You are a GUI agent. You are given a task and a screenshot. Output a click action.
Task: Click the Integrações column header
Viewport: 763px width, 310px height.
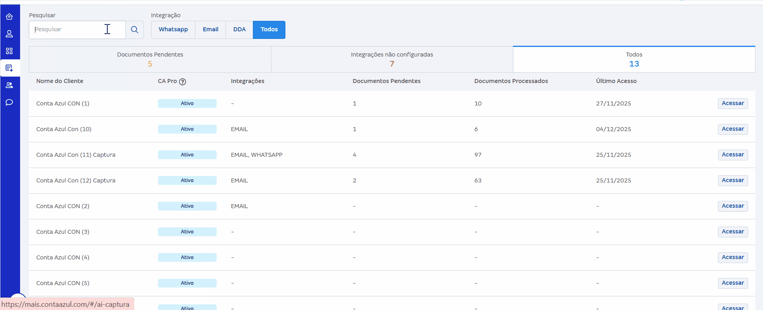pyautogui.click(x=248, y=81)
